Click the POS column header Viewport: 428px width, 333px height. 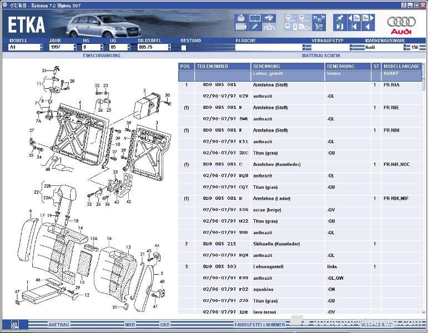click(x=186, y=67)
